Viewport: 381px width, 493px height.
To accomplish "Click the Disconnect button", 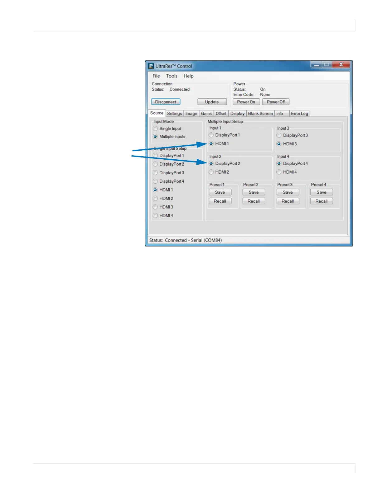I will [x=166, y=102].
